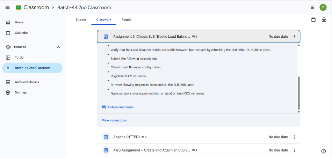Click scrollbar up arrow in assignment details

298,45
